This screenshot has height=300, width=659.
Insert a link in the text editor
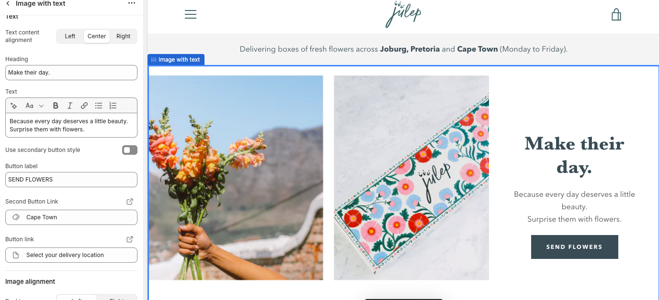[x=84, y=106]
